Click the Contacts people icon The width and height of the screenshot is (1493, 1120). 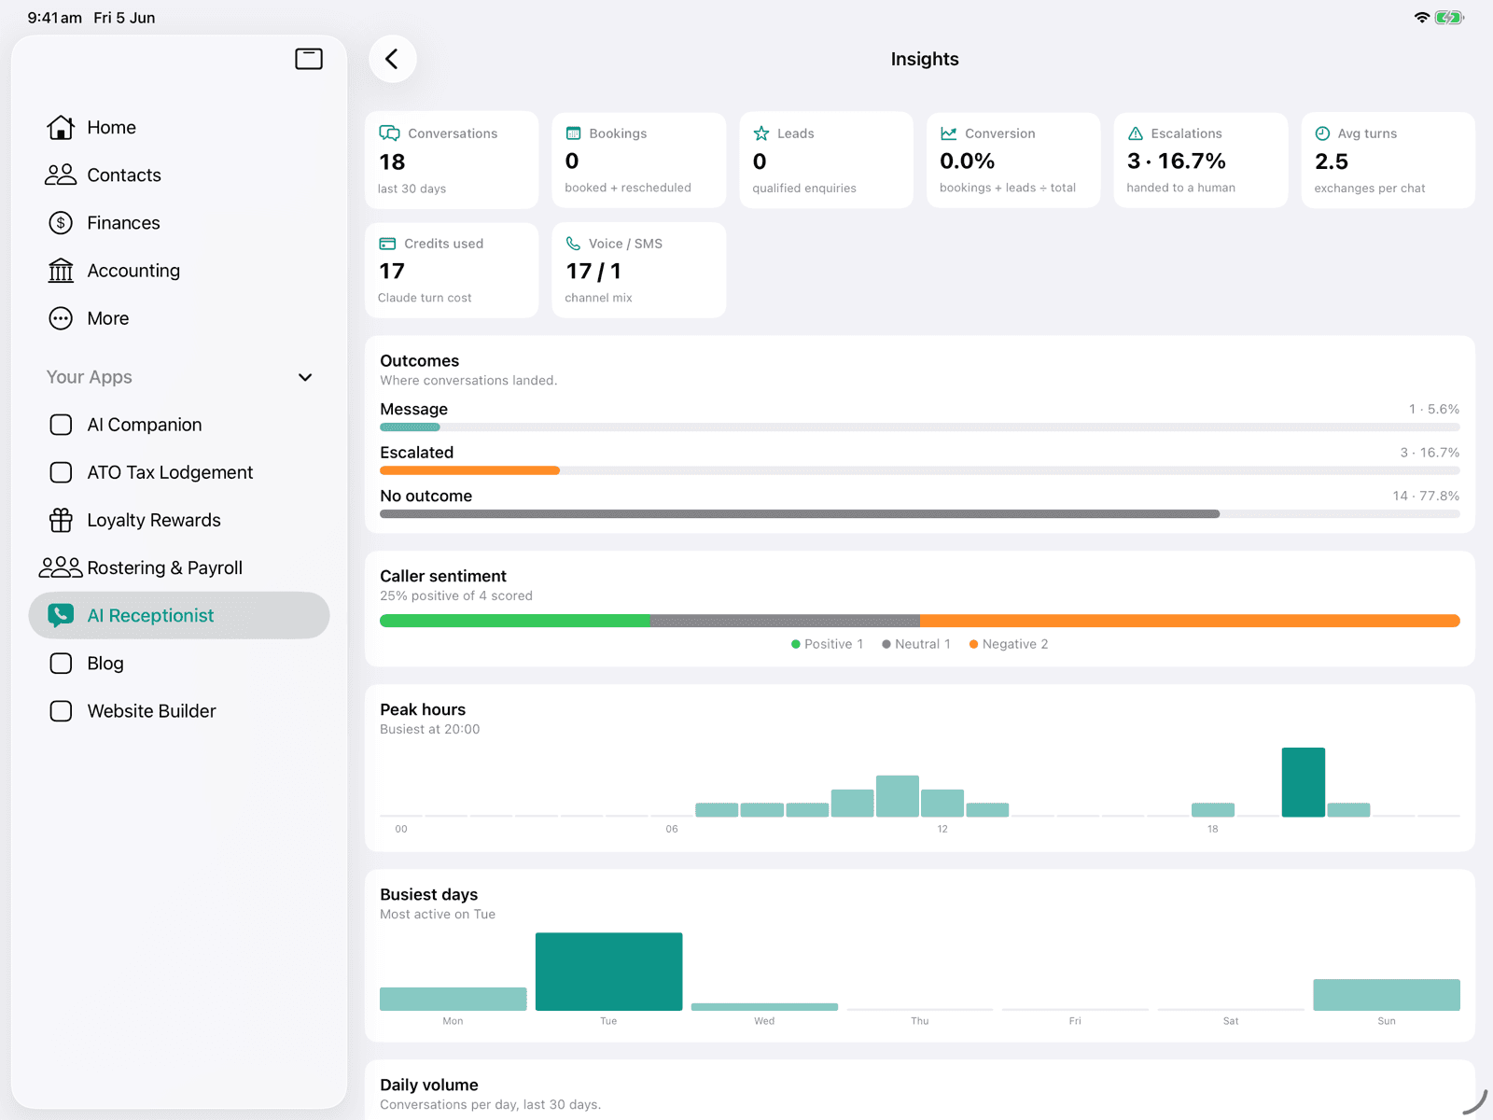(61, 175)
